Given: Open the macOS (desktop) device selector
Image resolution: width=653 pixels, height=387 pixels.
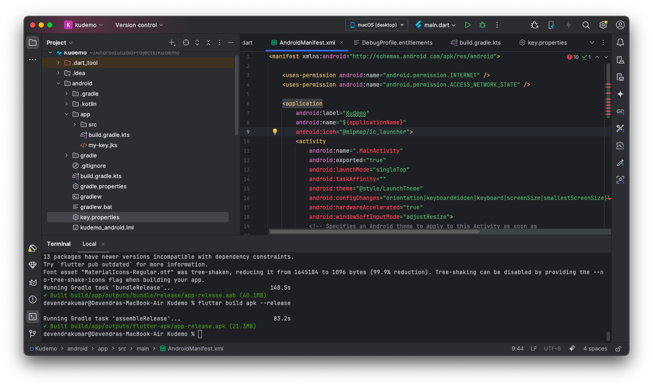Looking at the screenshot, I should 377,25.
